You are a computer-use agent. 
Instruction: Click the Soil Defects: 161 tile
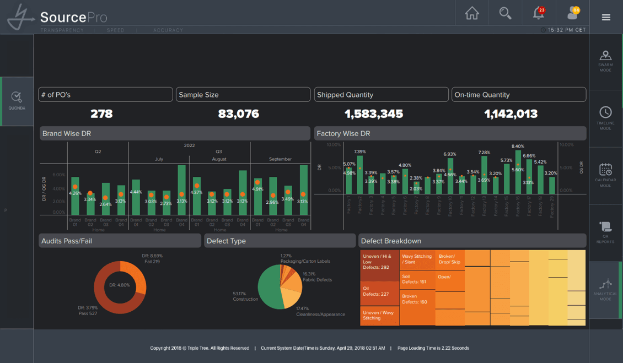[417, 281]
